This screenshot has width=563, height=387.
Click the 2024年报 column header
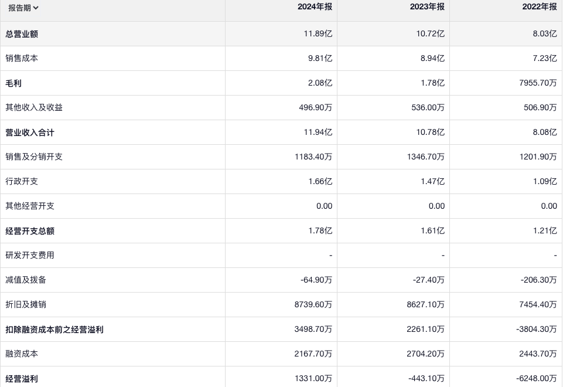point(315,7)
